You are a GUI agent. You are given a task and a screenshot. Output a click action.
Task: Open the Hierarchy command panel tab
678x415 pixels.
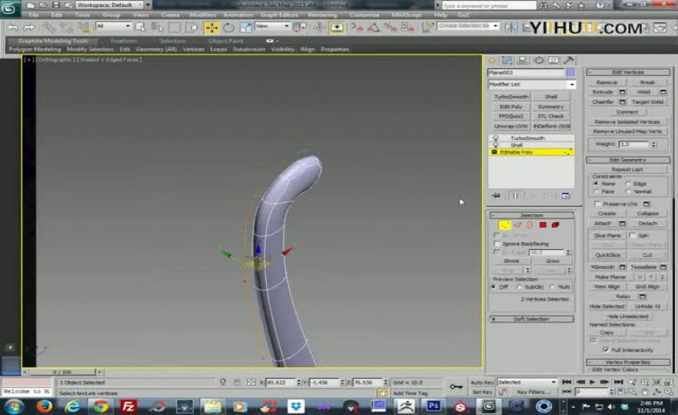(x=523, y=61)
